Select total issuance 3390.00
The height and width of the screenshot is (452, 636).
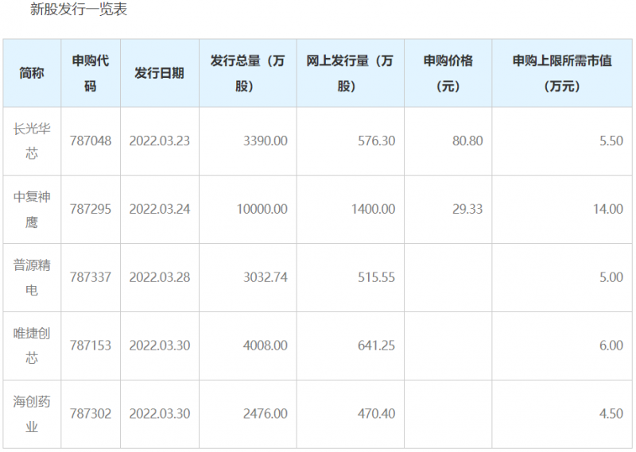click(x=266, y=141)
